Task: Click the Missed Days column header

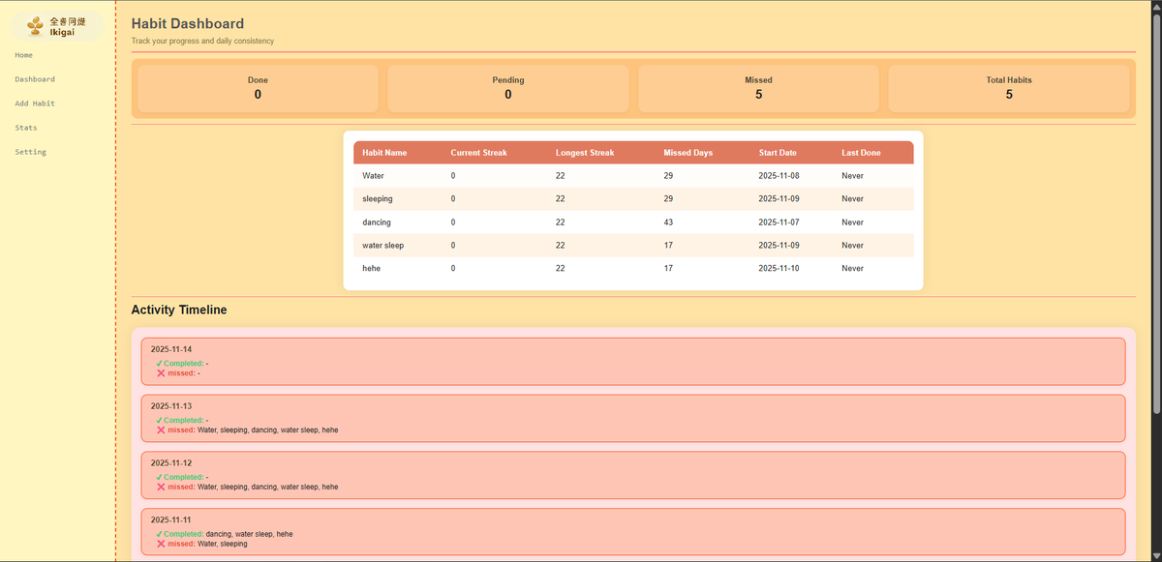Action: (688, 153)
